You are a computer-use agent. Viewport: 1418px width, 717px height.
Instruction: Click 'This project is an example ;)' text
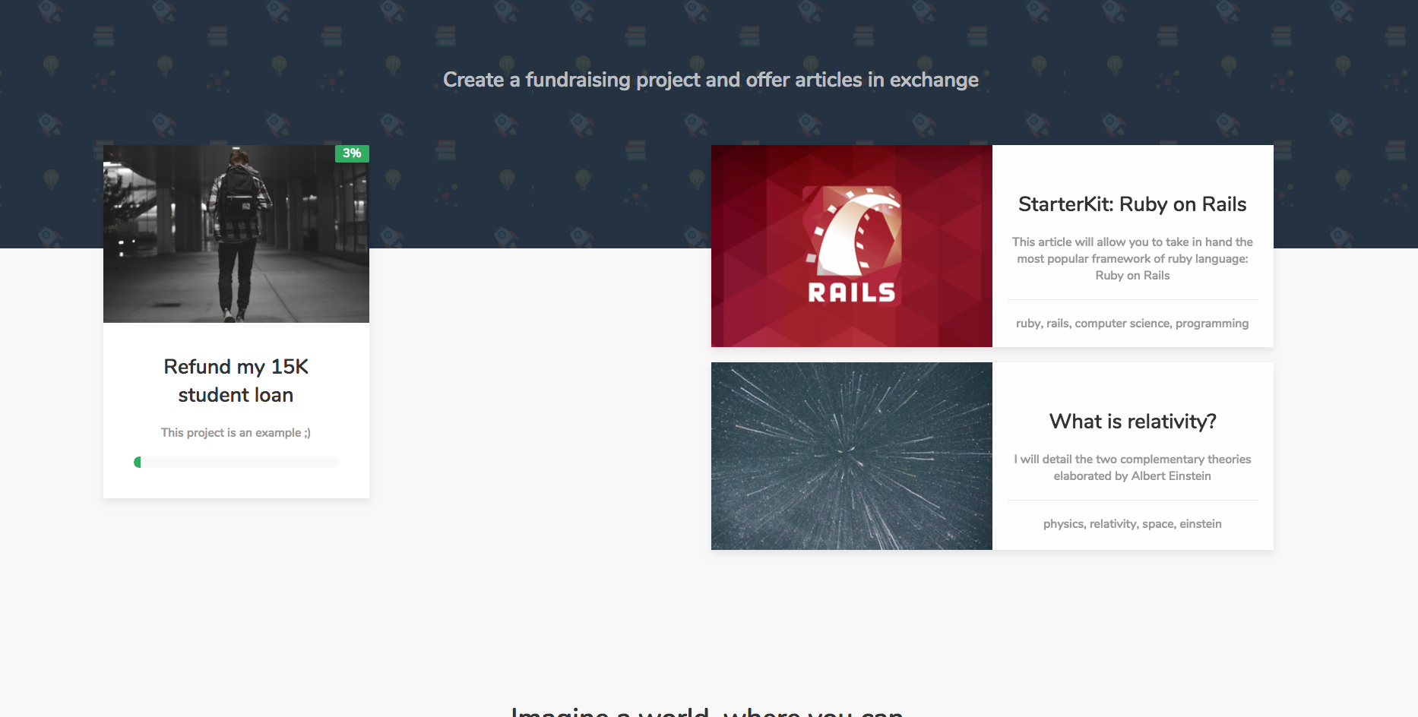coord(236,433)
